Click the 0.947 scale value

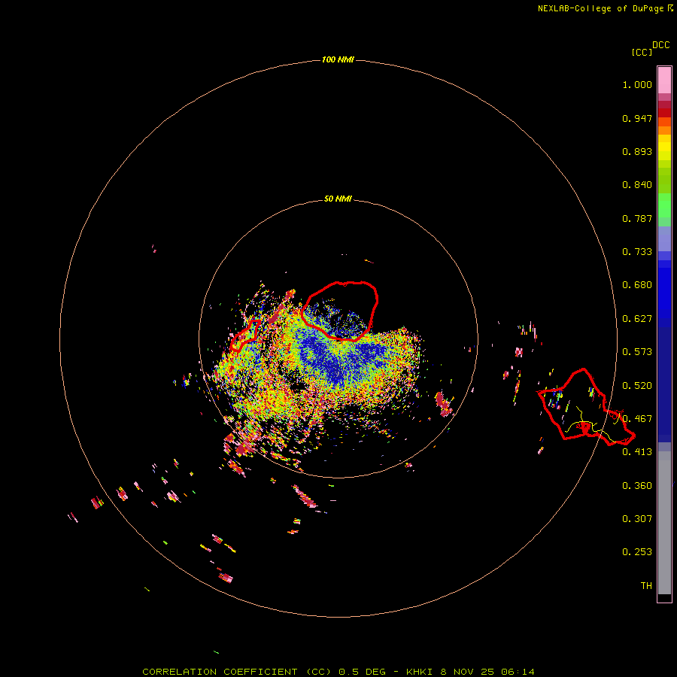click(637, 118)
